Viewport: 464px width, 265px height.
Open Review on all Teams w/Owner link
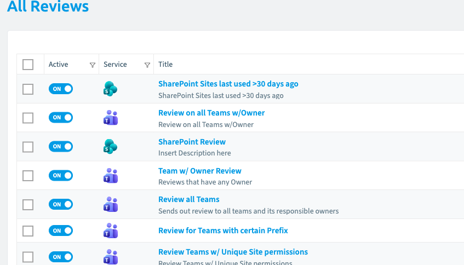click(211, 113)
